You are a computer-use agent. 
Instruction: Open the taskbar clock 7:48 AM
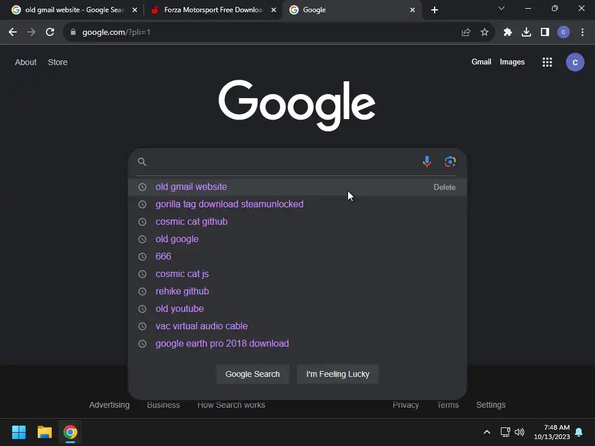click(x=552, y=432)
